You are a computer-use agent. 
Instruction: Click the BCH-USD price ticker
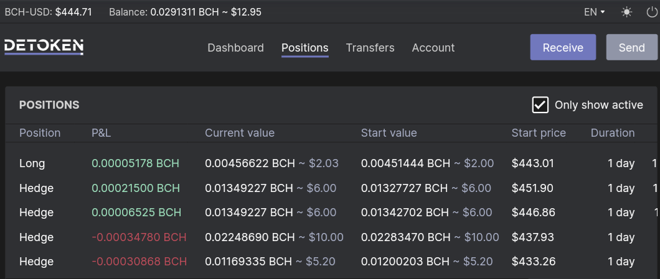click(48, 12)
